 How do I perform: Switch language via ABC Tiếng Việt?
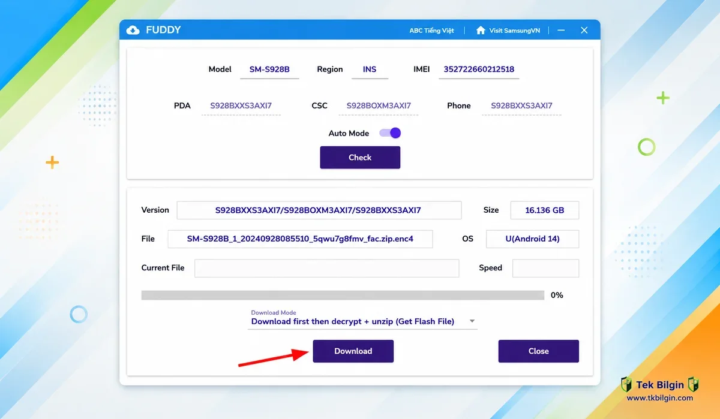(x=431, y=31)
